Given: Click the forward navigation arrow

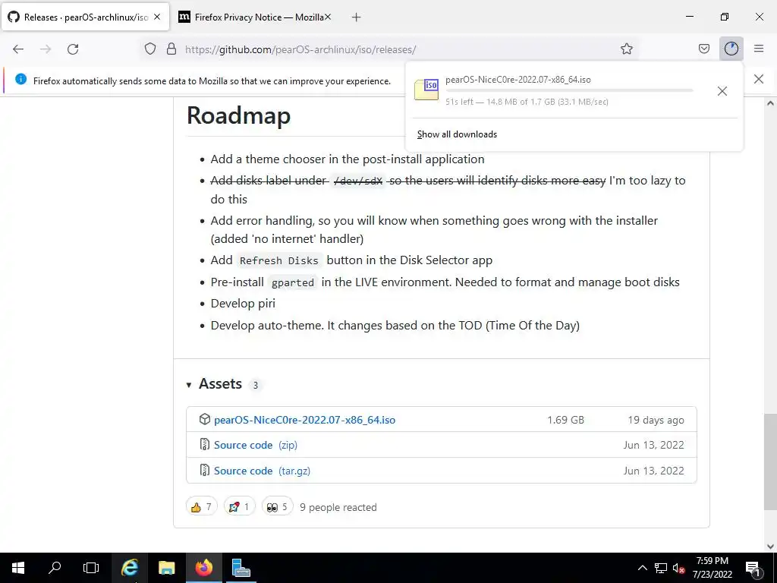Looking at the screenshot, I should point(46,49).
